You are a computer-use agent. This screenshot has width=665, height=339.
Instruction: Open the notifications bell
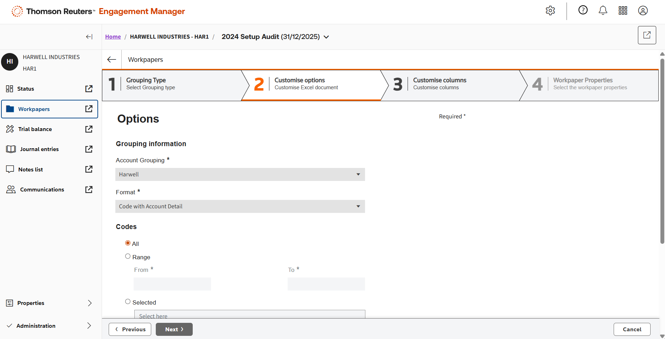(603, 11)
